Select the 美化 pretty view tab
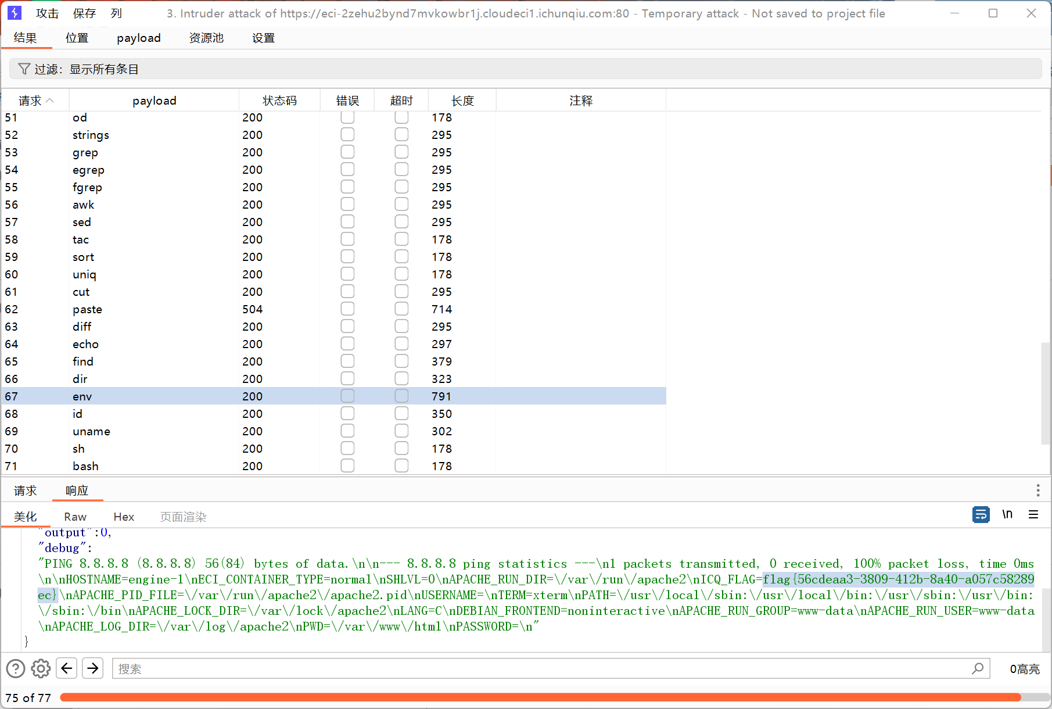The image size is (1052, 709). pos(25,517)
